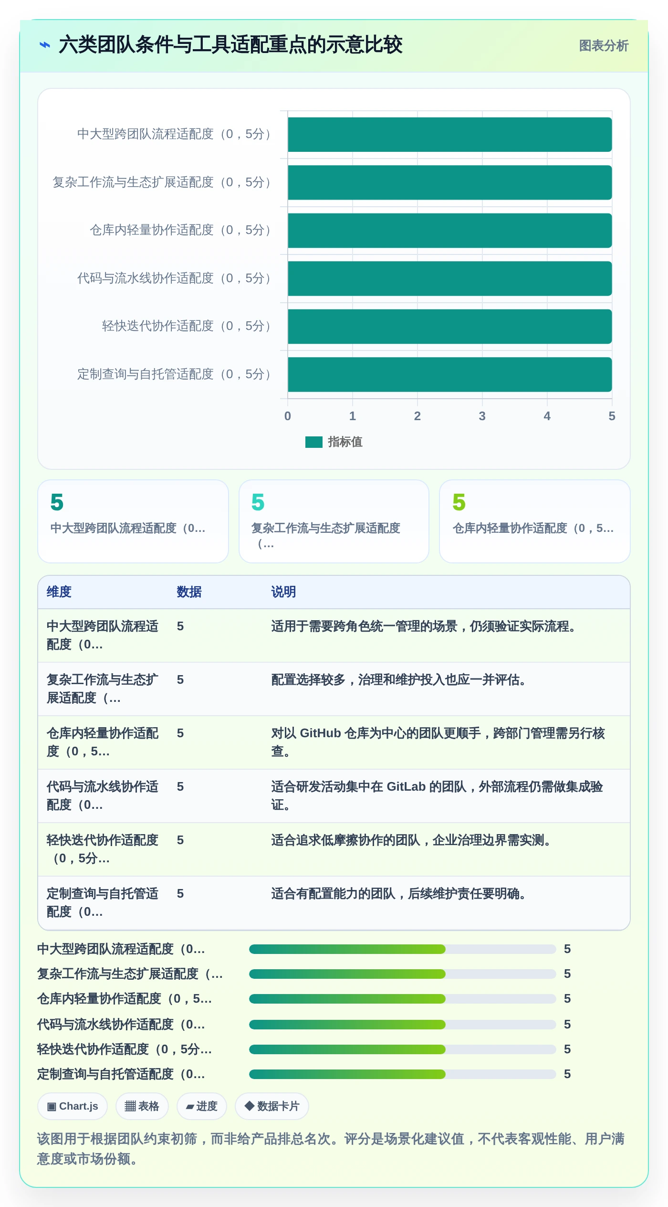This screenshot has height=1207, width=668.
Task: Click the 指标值 legend label
Action: click(x=345, y=442)
